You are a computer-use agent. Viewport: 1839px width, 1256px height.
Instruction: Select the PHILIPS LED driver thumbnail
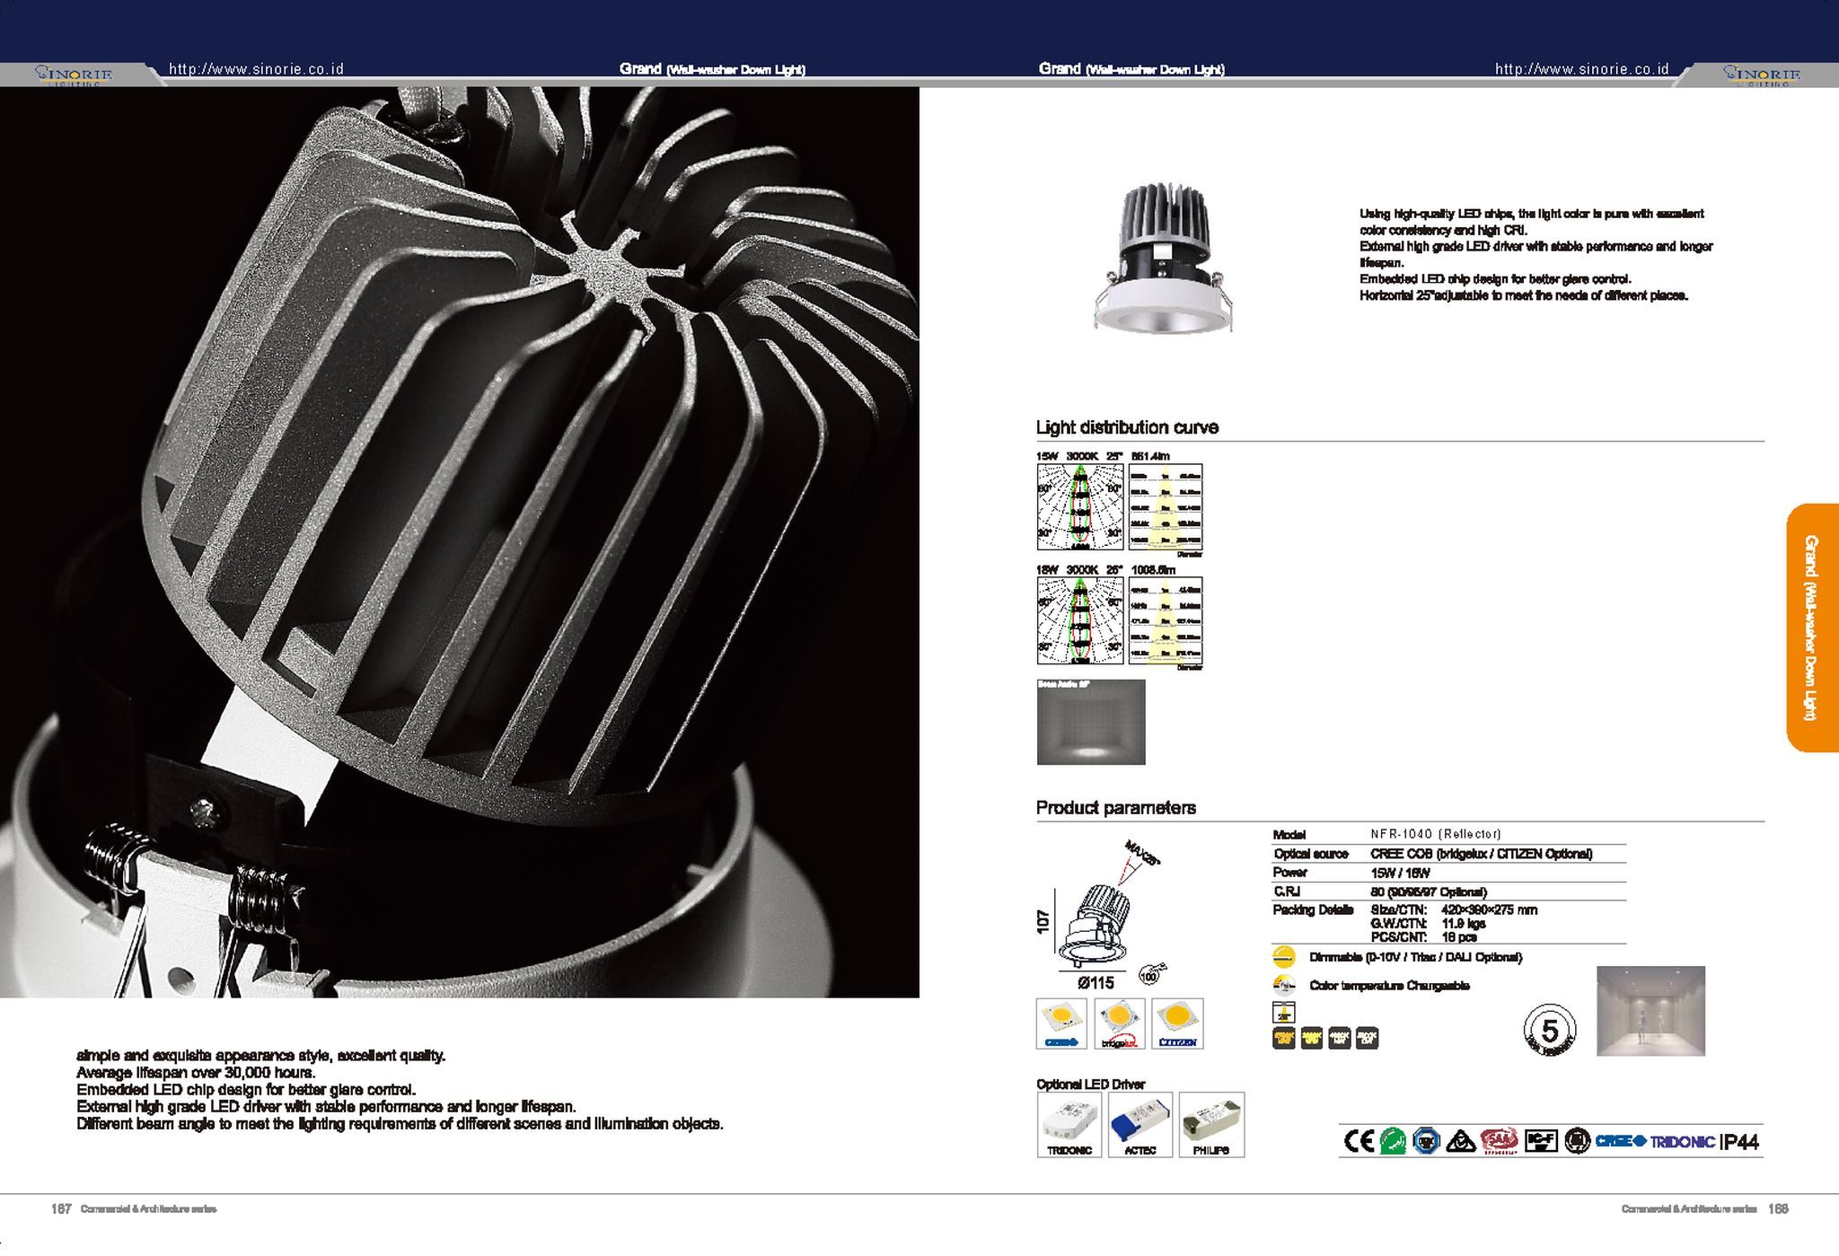pyautogui.click(x=1211, y=1124)
